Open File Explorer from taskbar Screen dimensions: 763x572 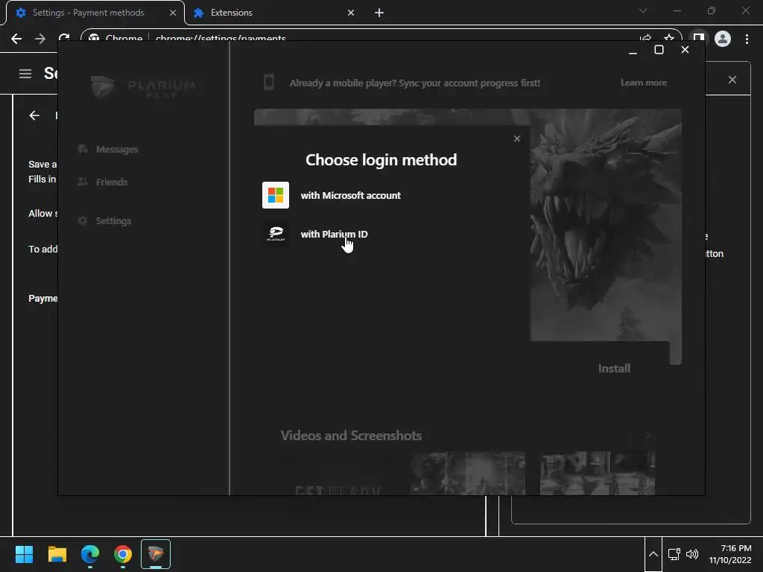tap(57, 554)
